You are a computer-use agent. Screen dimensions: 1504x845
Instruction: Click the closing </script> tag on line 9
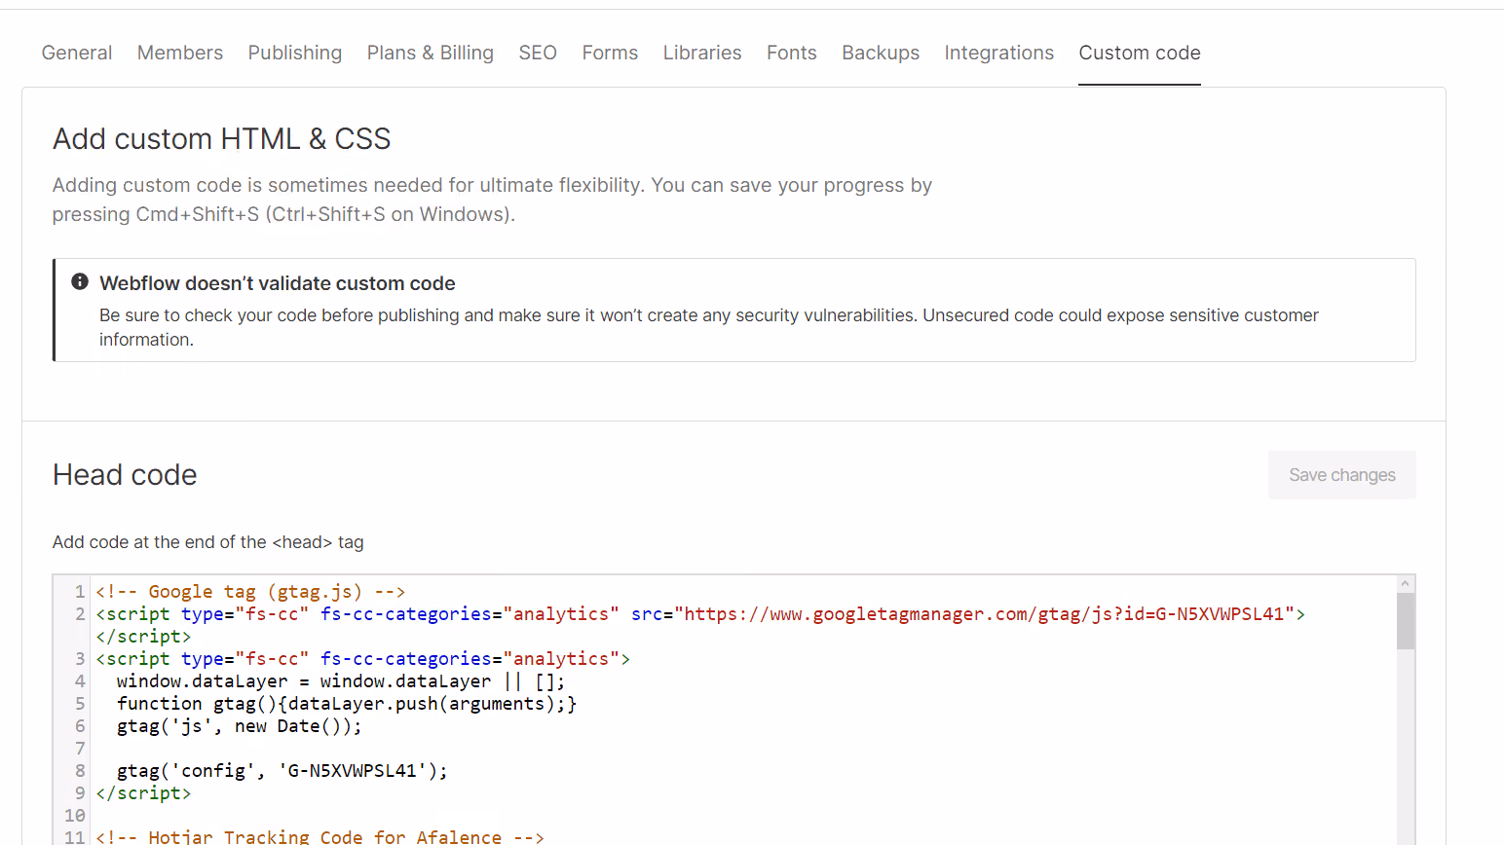tap(143, 793)
